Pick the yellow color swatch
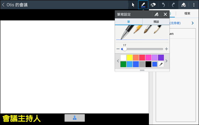Screen dimensions: 199x125 click(x=130, y=58)
